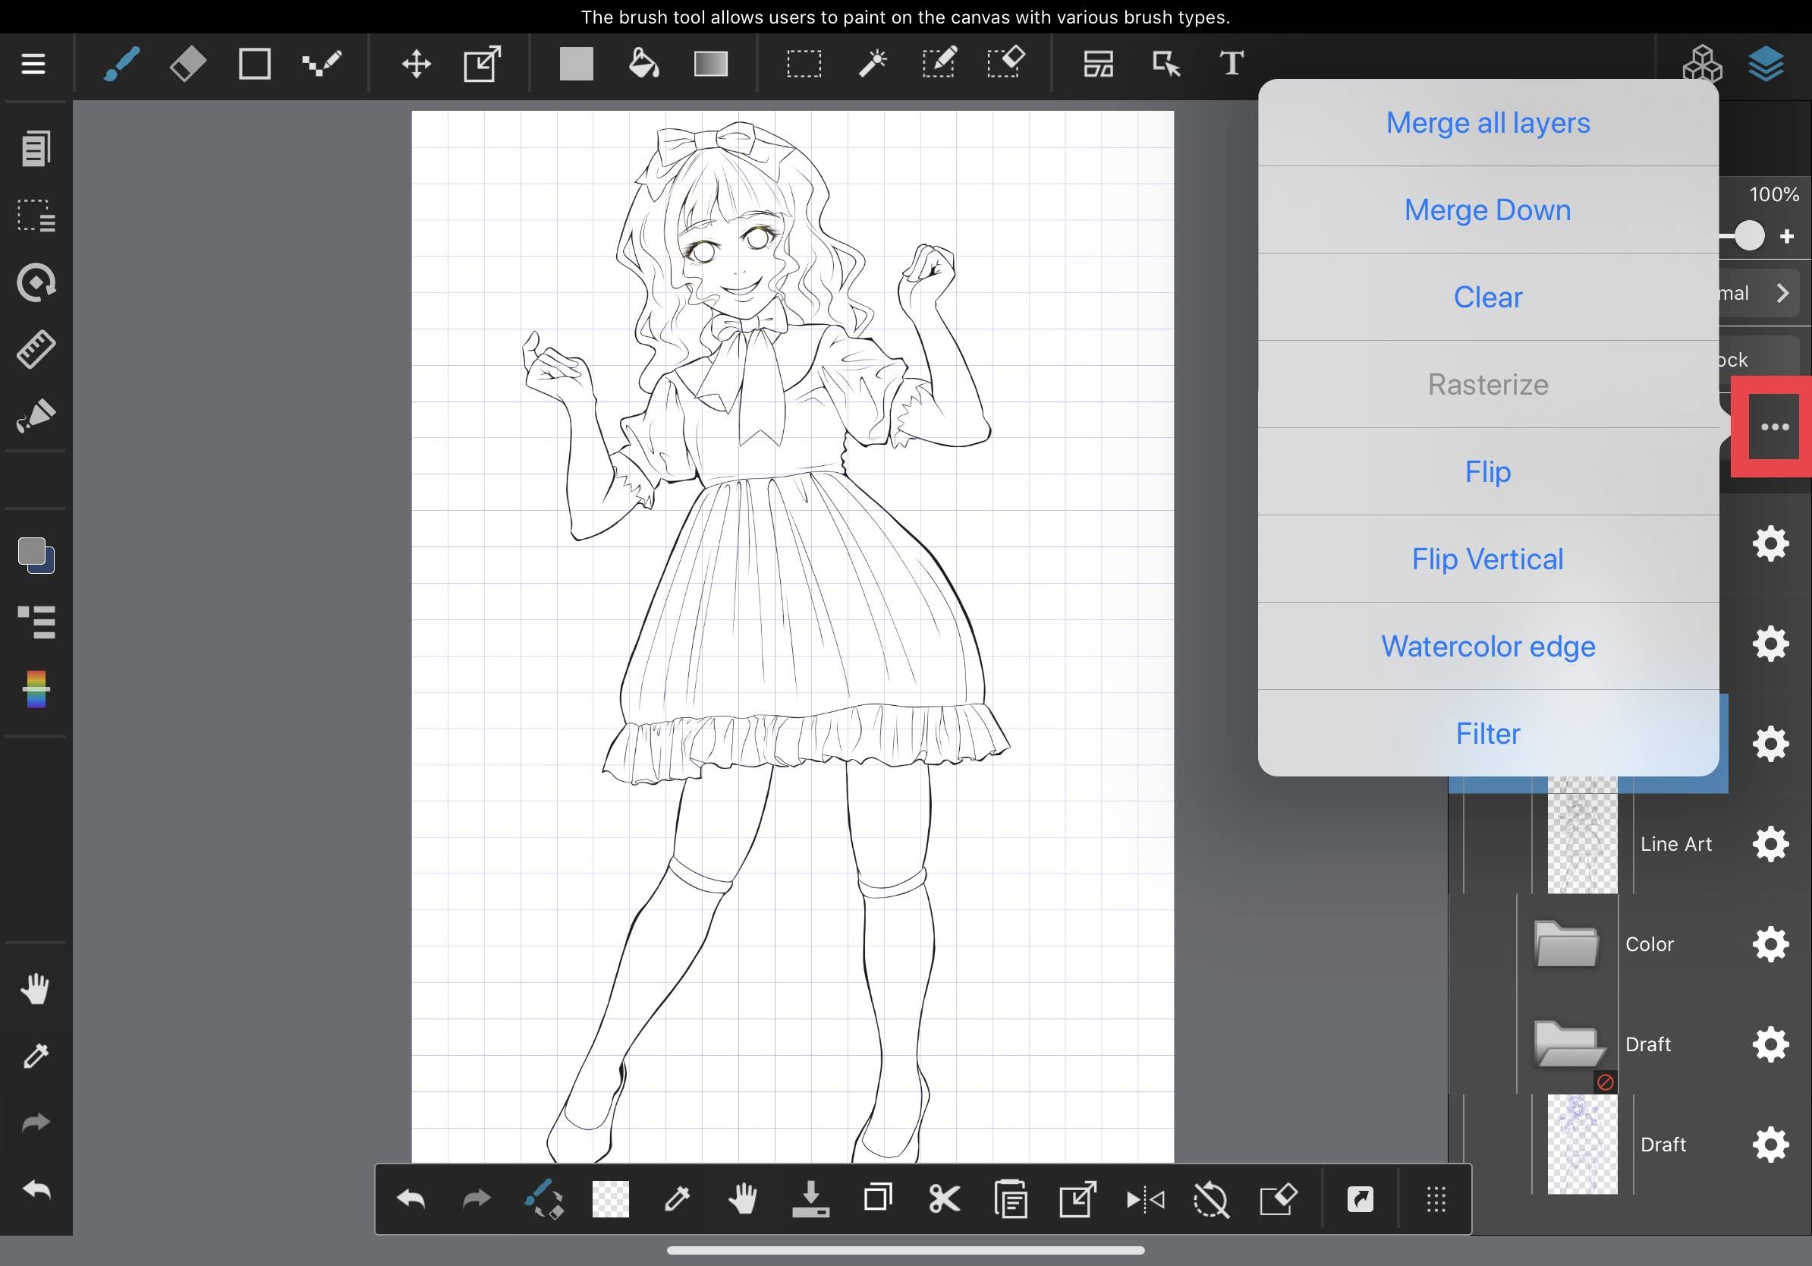Select the Magic Wand selection tool
Image resolution: width=1812 pixels, height=1266 pixels.
click(873, 63)
